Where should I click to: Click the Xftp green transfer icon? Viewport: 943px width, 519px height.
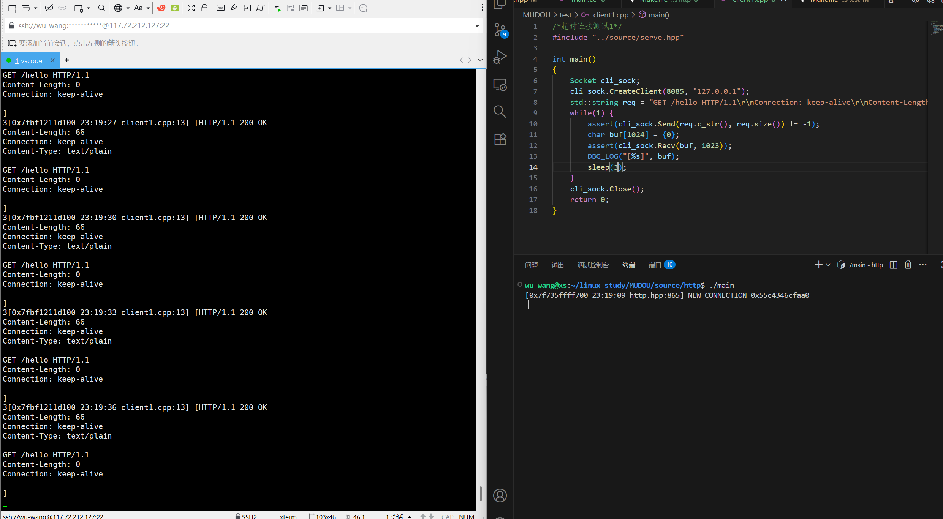(x=175, y=8)
